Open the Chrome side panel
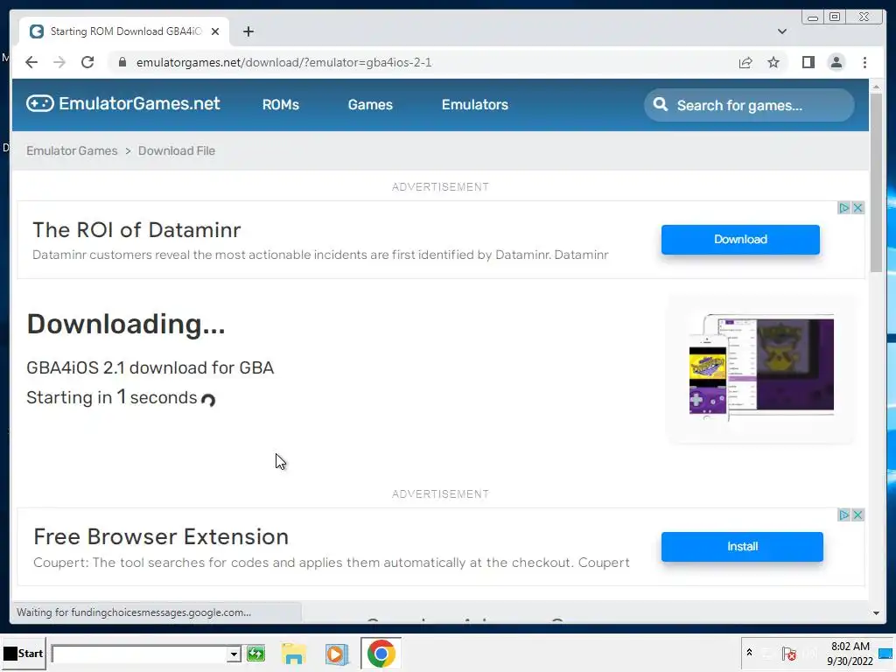 (x=808, y=62)
